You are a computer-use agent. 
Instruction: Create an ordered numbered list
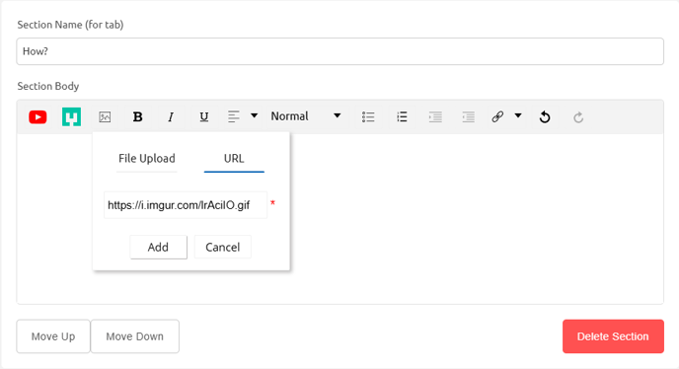[x=402, y=116]
